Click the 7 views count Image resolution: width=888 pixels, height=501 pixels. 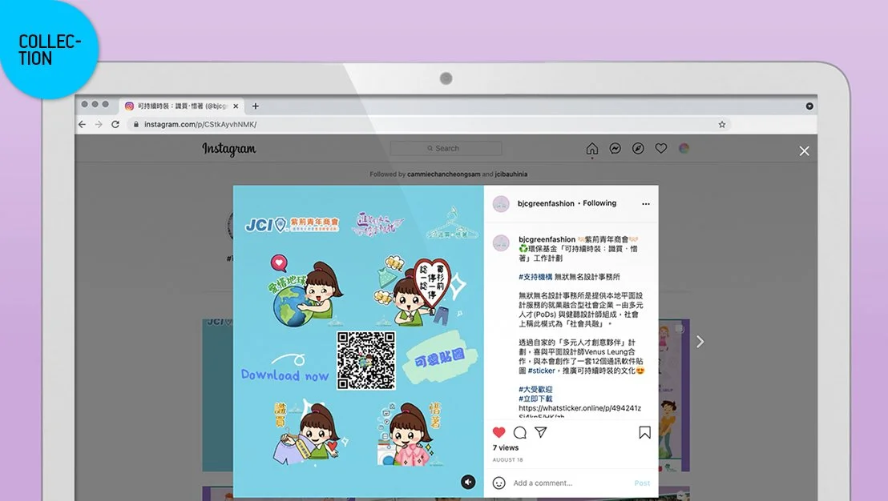pyautogui.click(x=506, y=447)
